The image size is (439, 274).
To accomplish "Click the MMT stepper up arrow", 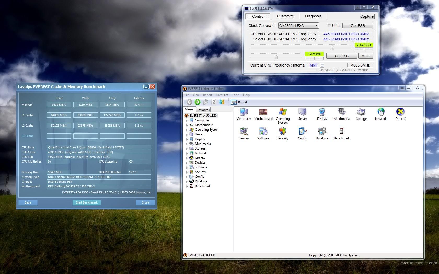I will click(x=322, y=64).
